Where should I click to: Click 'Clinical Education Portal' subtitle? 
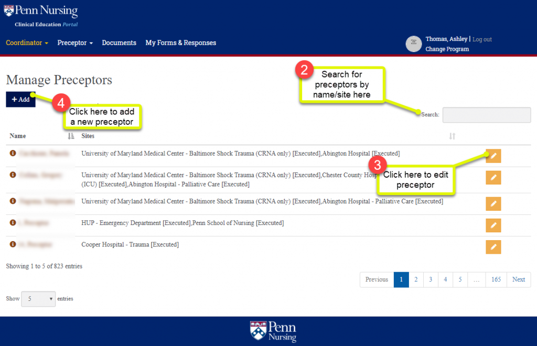tap(46, 24)
